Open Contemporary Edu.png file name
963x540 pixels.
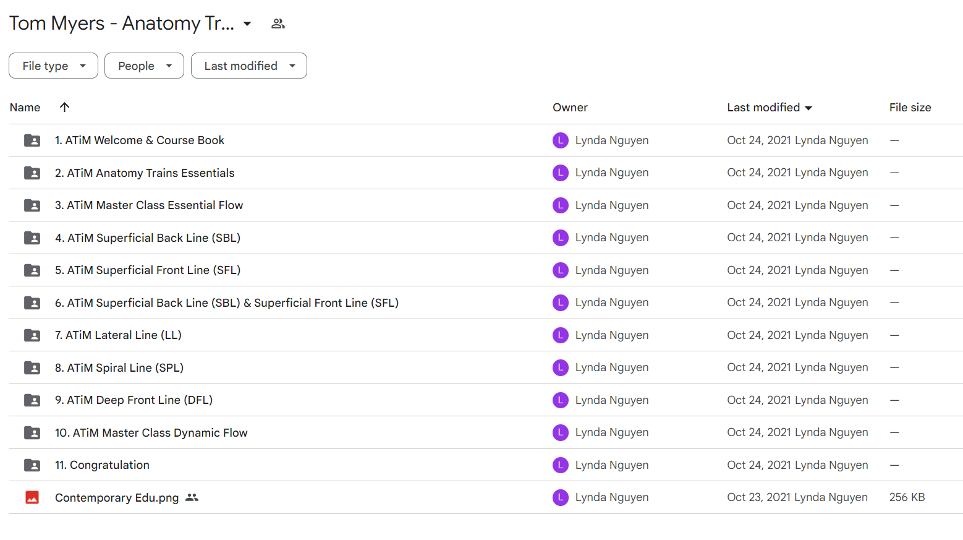(x=117, y=497)
